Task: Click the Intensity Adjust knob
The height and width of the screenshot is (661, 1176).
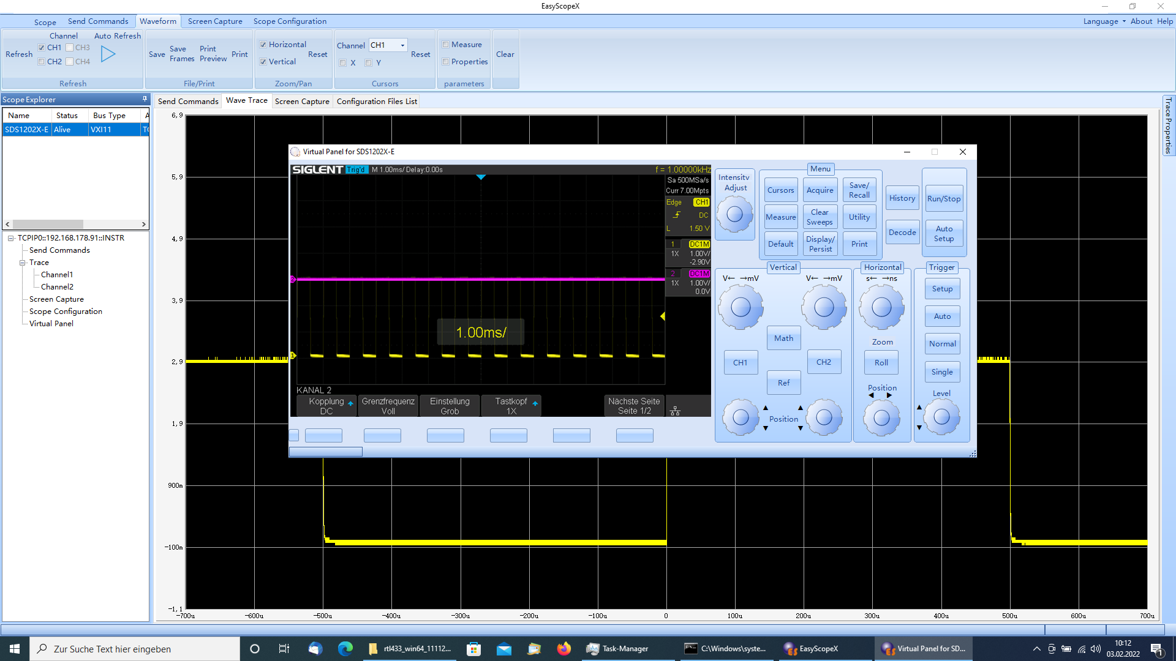Action: click(x=734, y=214)
